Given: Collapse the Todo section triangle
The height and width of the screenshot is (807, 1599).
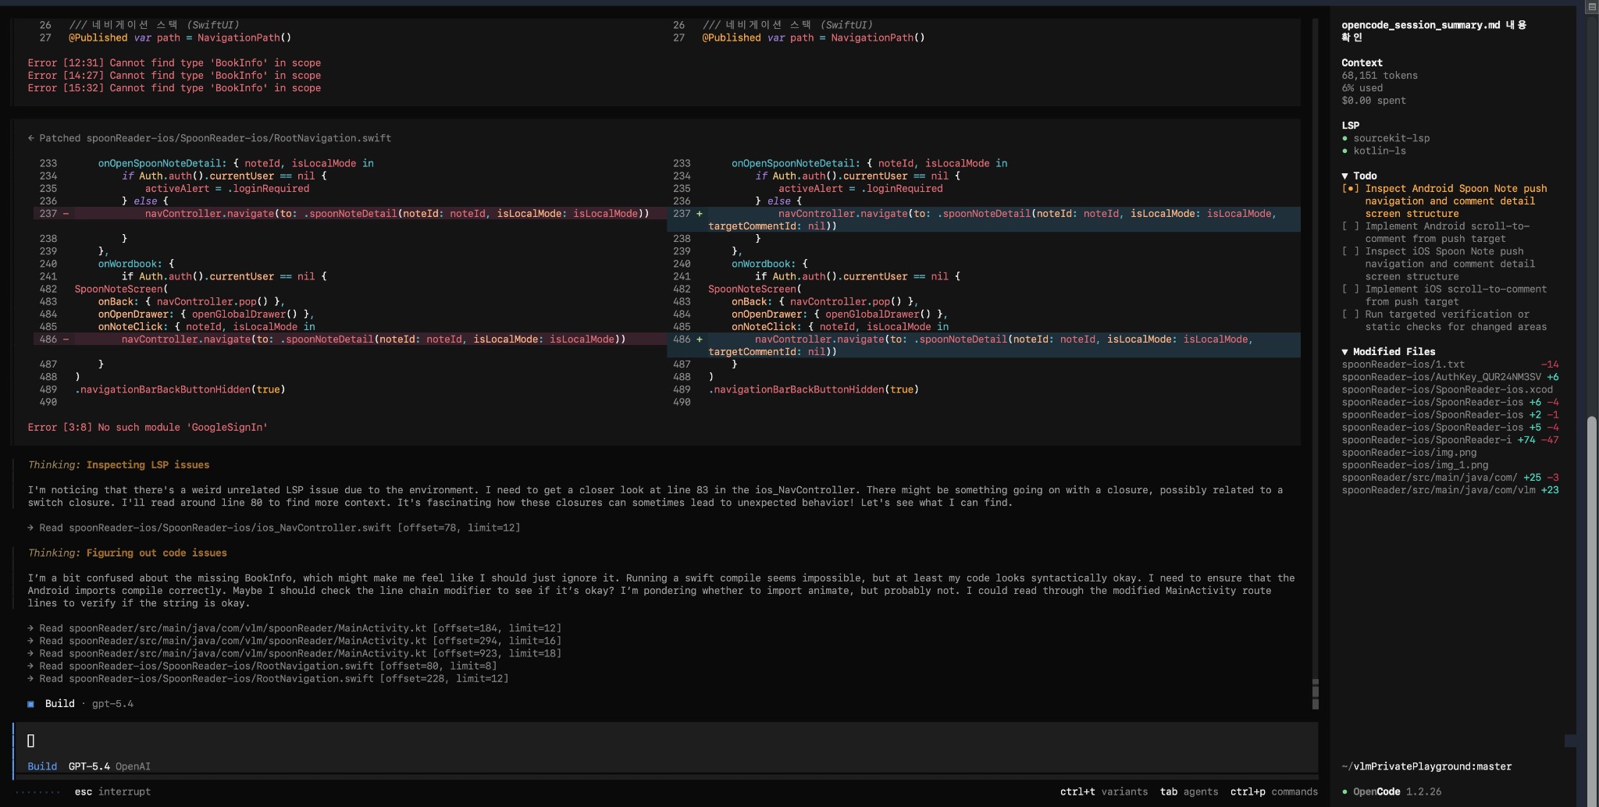Looking at the screenshot, I should [x=1344, y=176].
